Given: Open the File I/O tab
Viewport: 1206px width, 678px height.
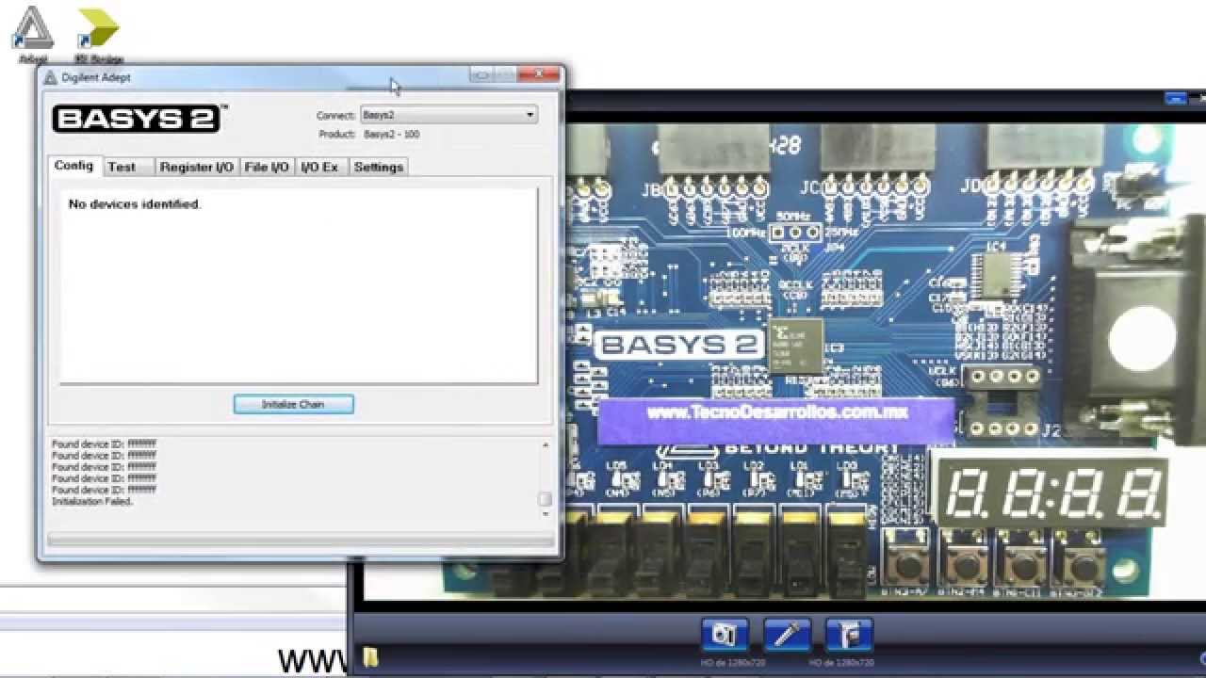Looking at the screenshot, I should pyautogui.click(x=267, y=167).
